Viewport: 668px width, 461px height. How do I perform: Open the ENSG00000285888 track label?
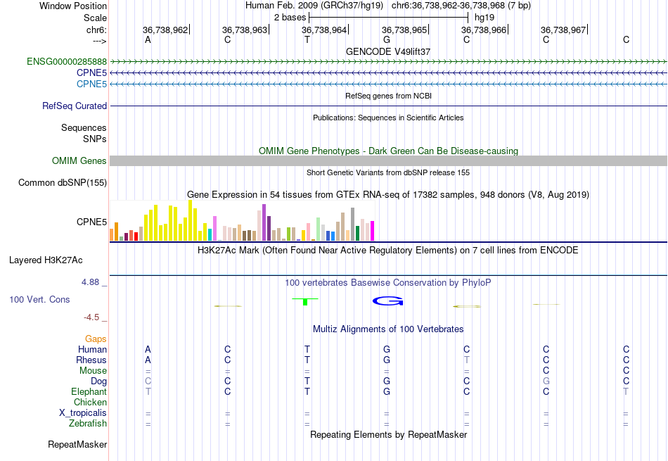[x=67, y=61]
